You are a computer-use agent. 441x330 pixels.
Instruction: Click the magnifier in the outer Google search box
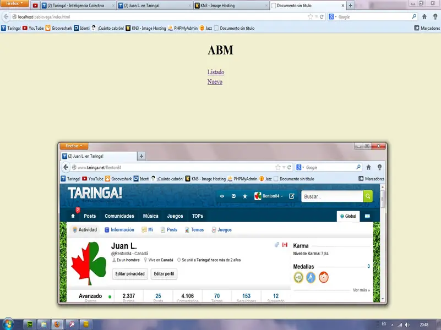coord(414,16)
